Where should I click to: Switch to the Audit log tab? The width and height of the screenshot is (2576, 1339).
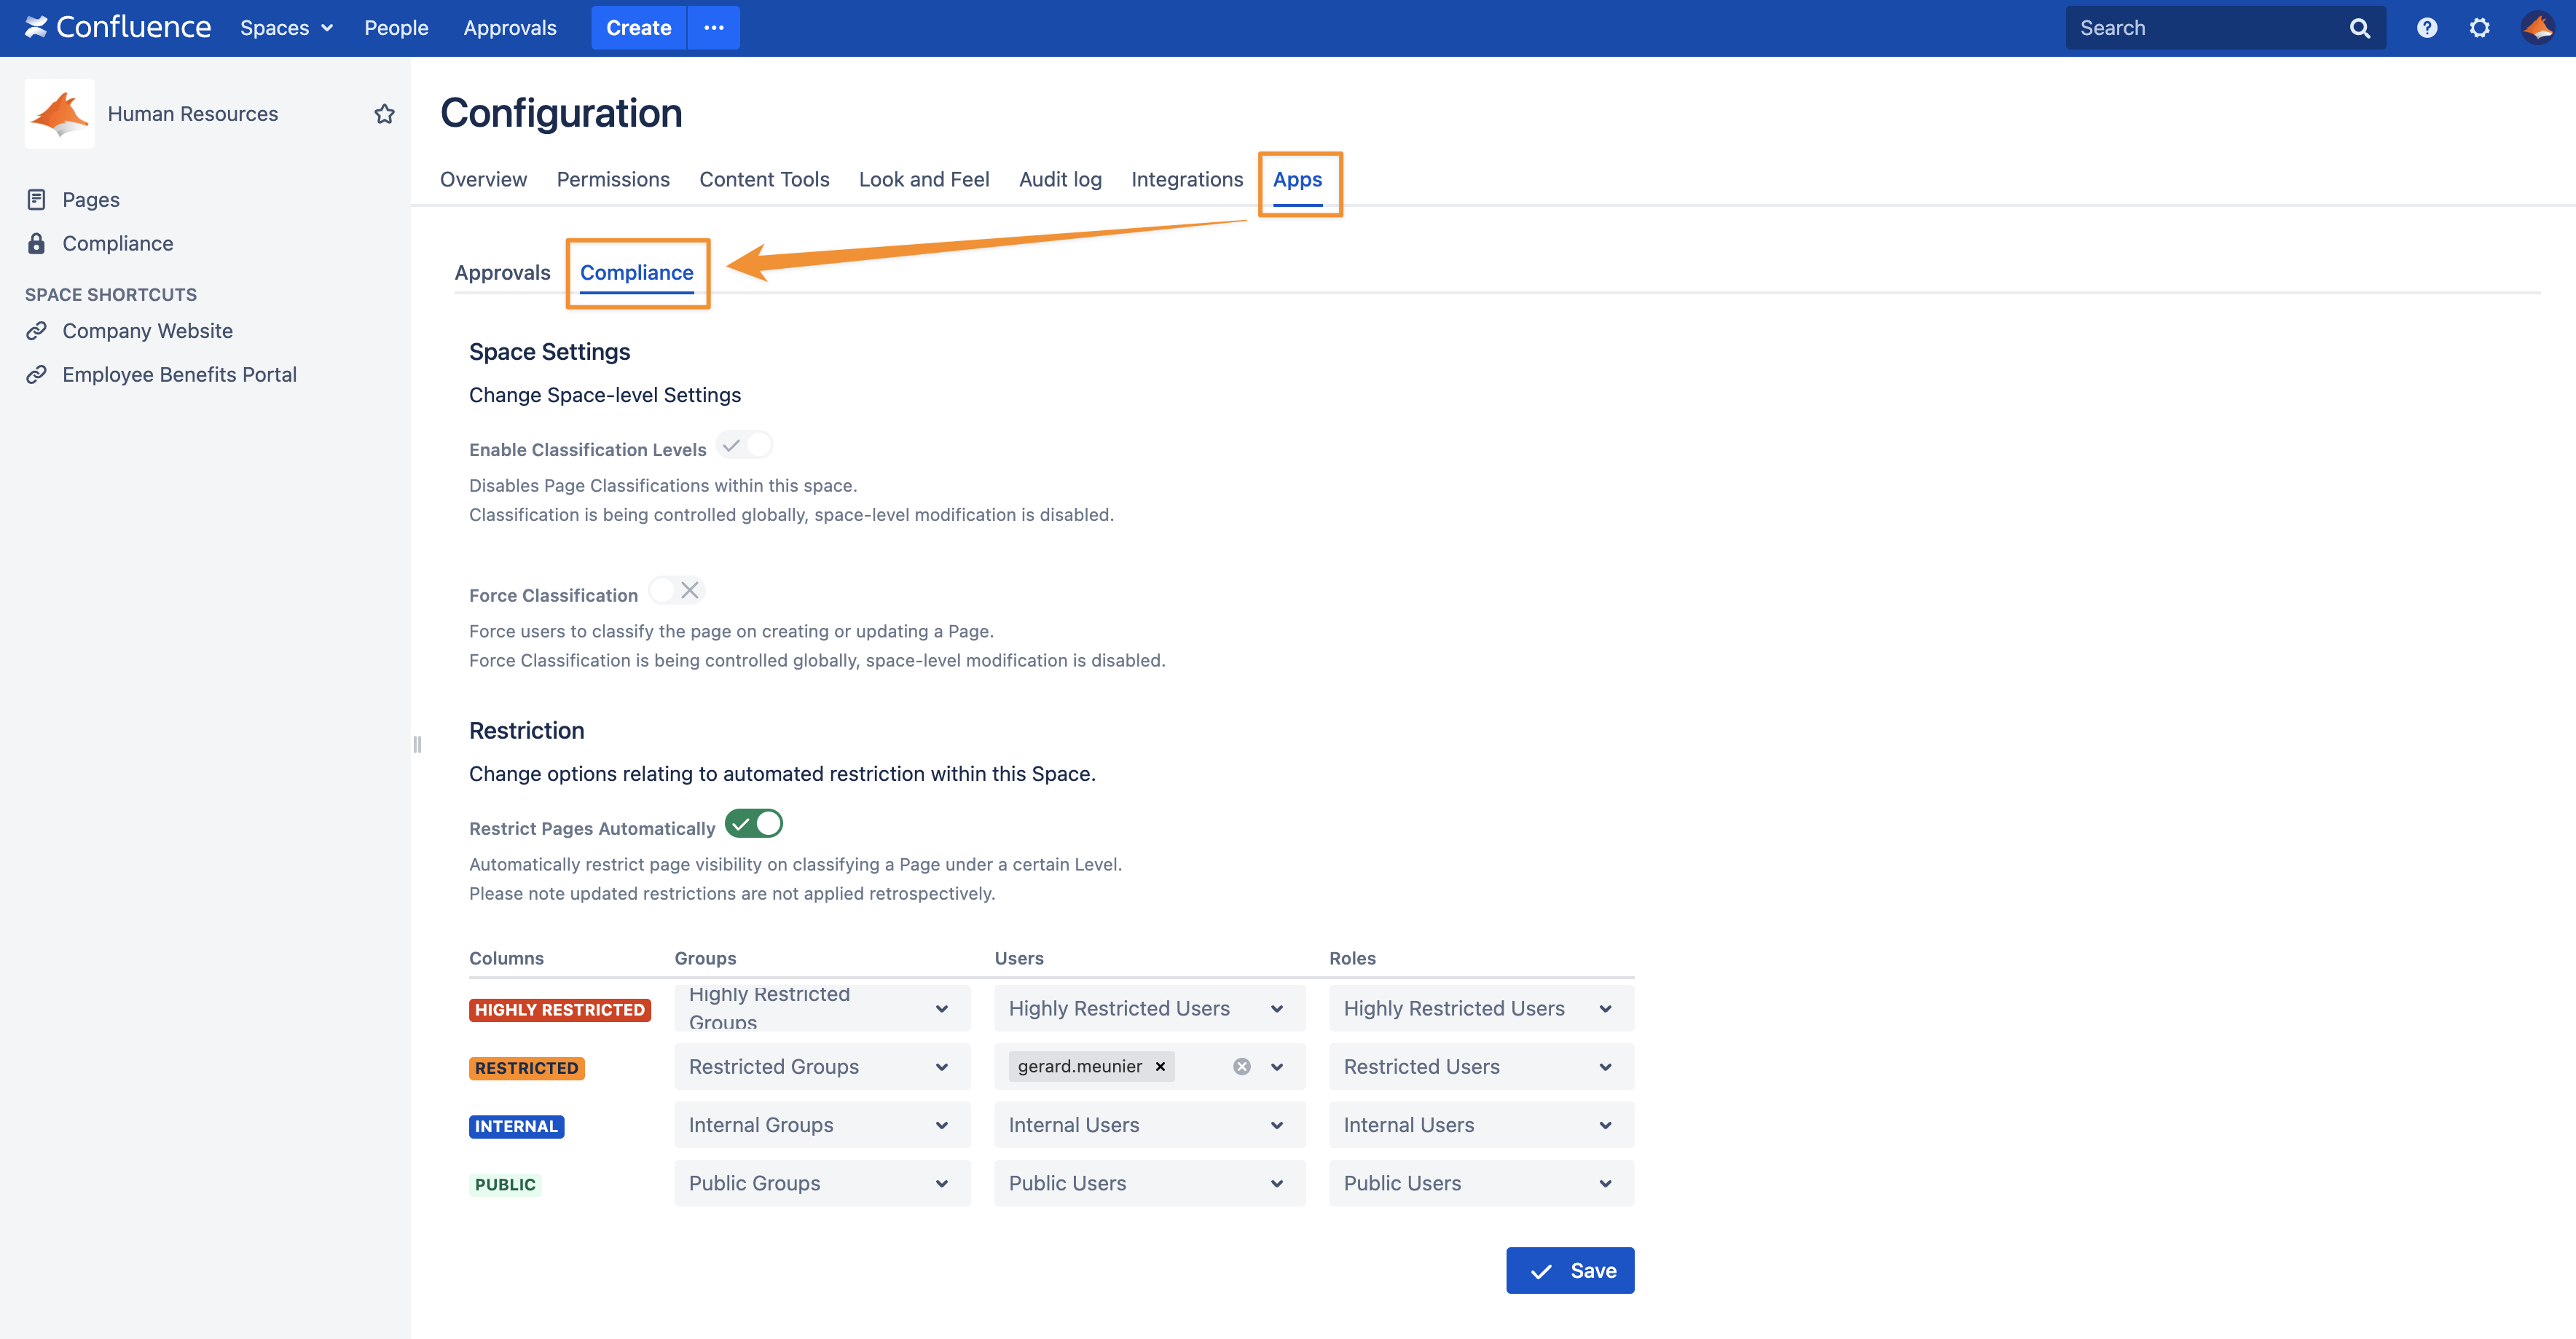coord(1060,180)
